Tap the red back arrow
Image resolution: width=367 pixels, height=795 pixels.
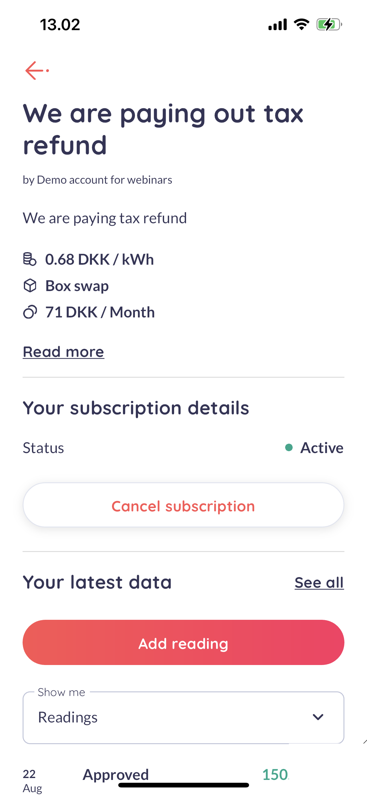click(36, 71)
